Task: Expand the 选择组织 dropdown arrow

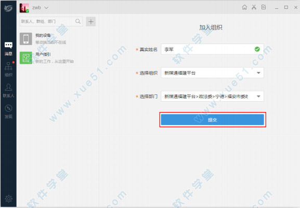Action: pyautogui.click(x=258, y=73)
